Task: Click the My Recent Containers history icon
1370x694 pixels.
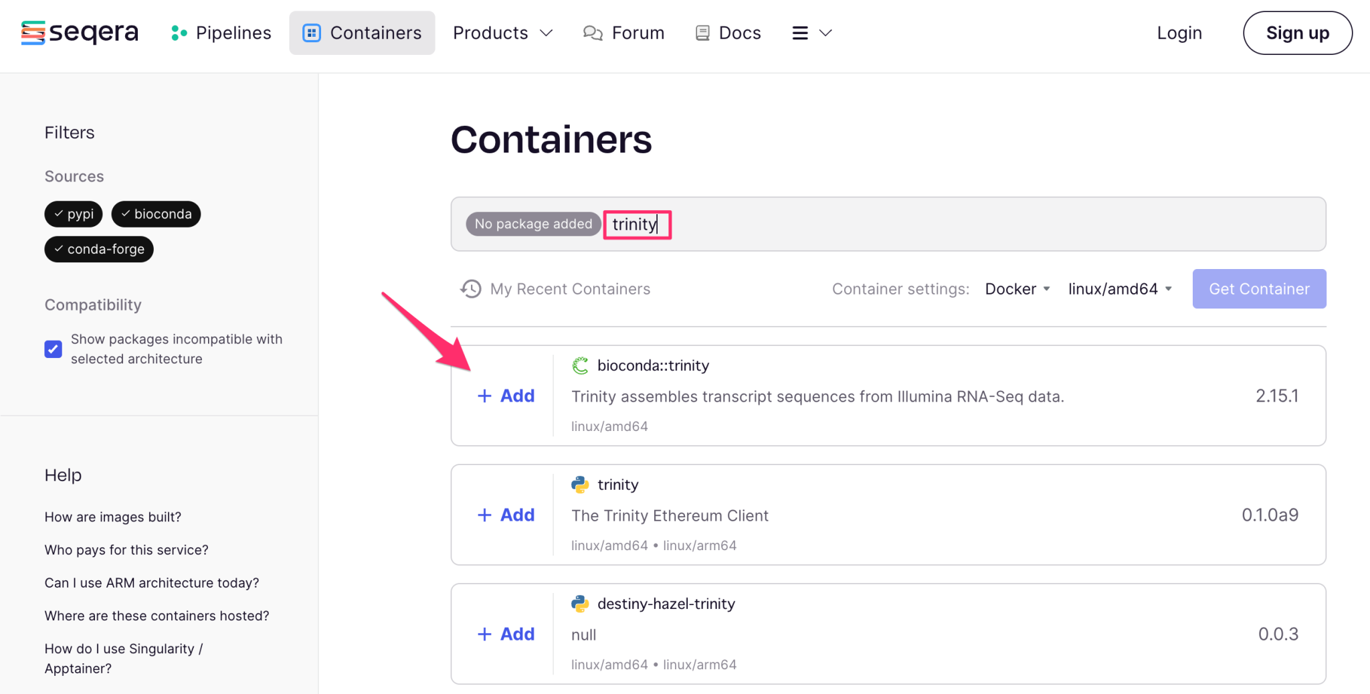Action: [x=470, y=288]
